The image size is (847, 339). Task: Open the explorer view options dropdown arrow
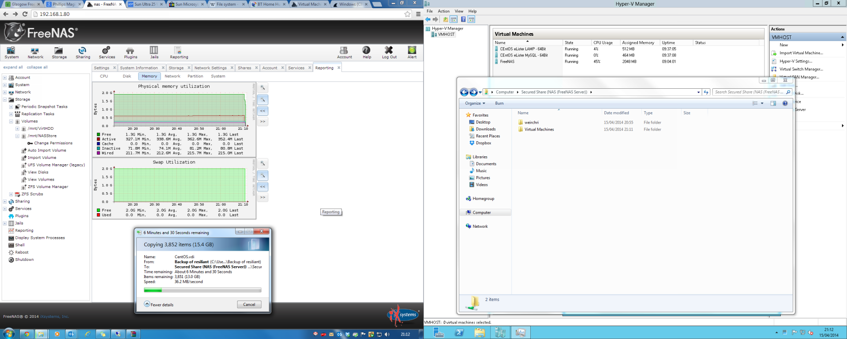pyautogui.click(x=762, y=103)
